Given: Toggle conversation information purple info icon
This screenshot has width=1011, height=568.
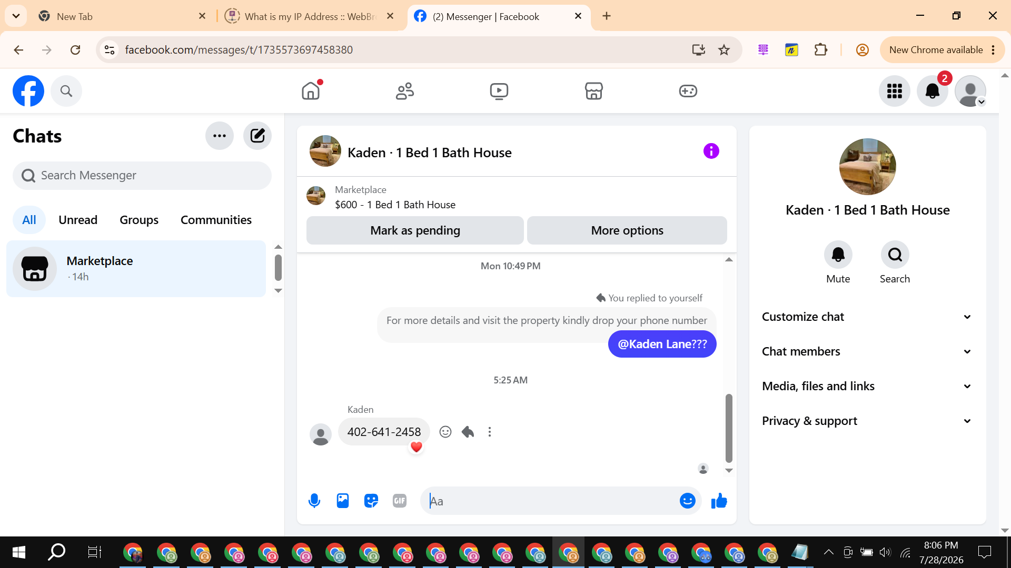Looking at the screenshot, I should tap(711, 151).
